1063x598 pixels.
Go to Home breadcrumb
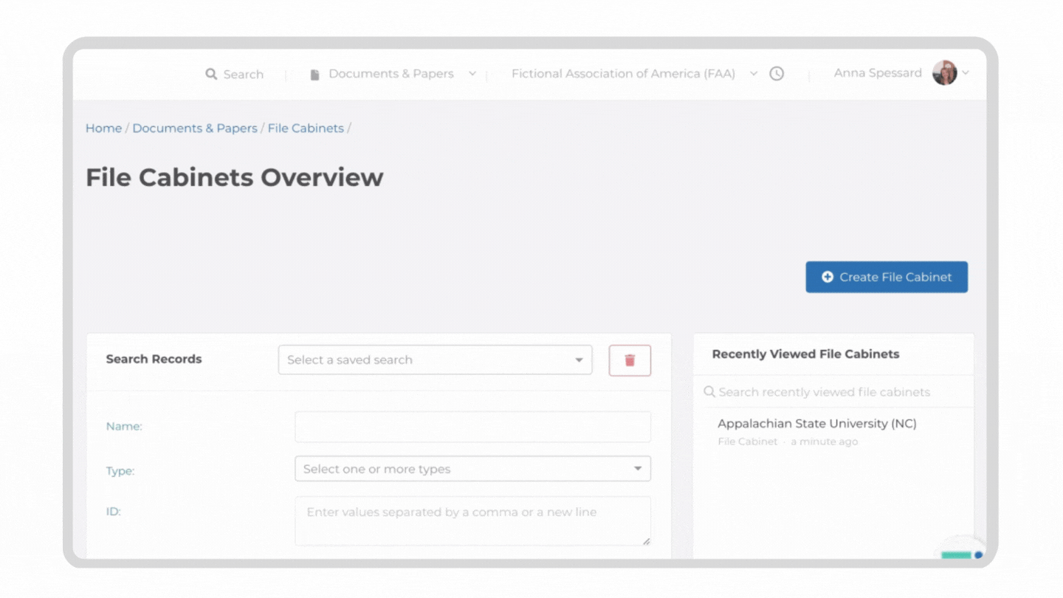point(103,128)
